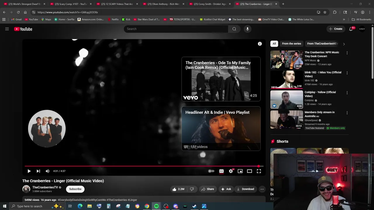Dislike the video

(x=192, y=189)
